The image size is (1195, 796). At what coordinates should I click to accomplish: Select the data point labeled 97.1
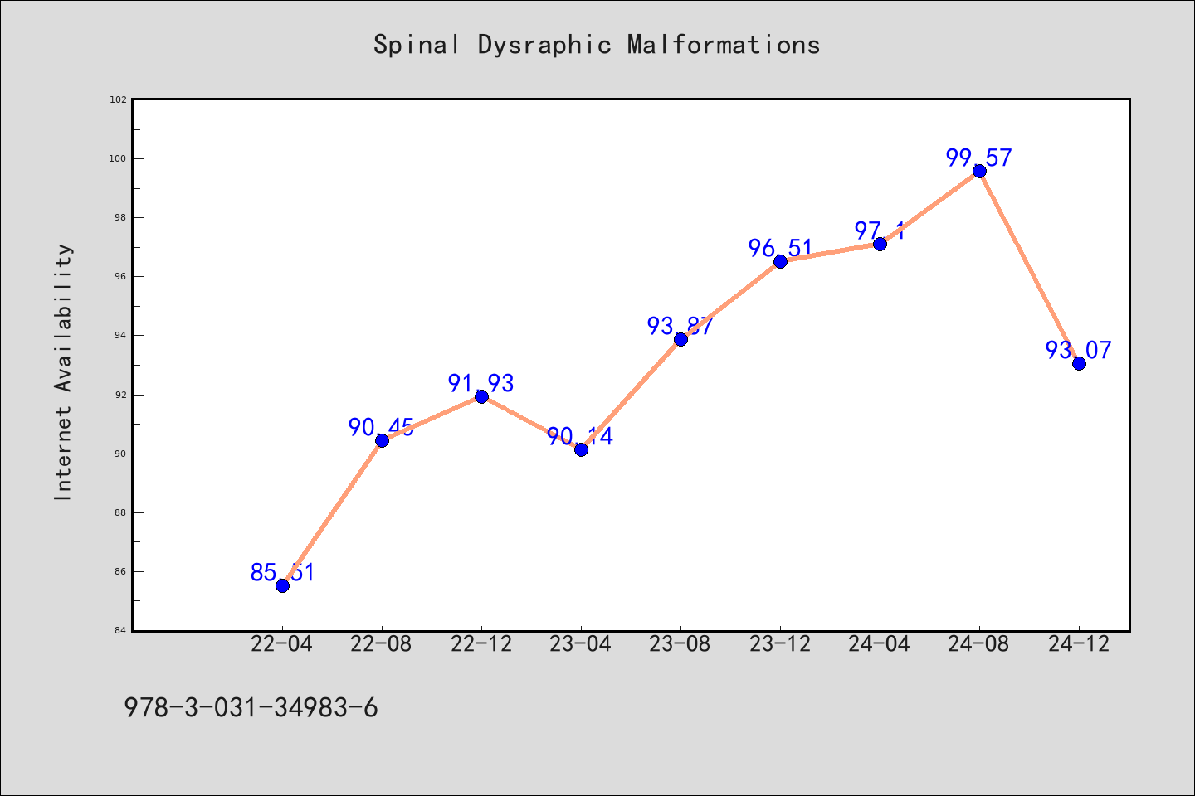(880, 244)
